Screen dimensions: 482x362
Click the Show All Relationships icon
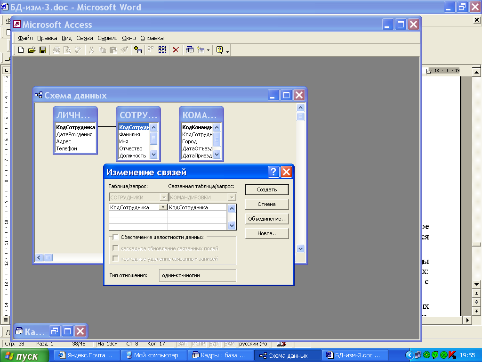(x=162, y=50)
